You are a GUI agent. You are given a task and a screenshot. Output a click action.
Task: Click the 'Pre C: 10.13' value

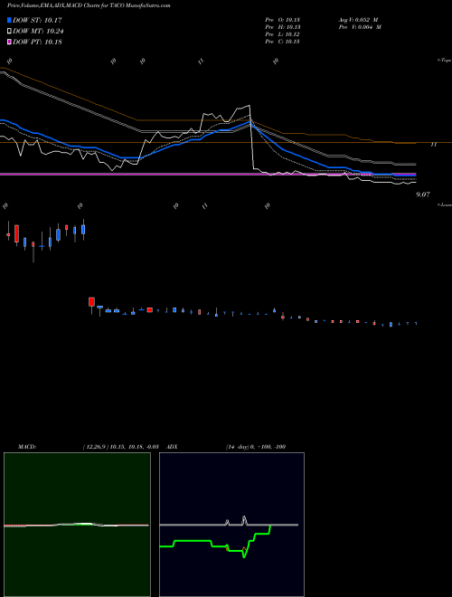click(x=282, y=42)
